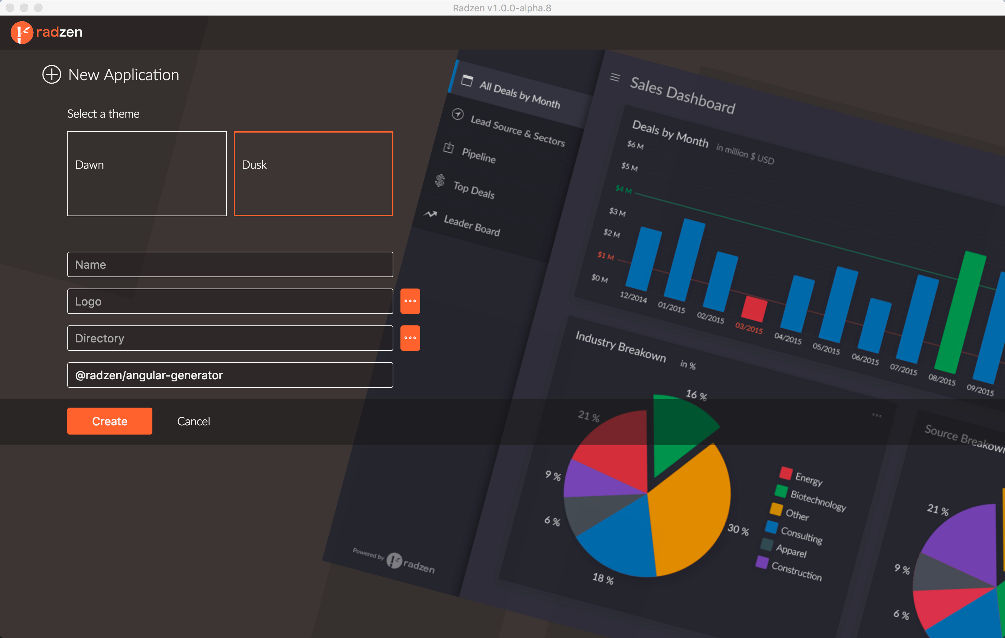This screenshot has width=1005, height=638.
Task: Click into the Logo text field
Action: click(230, 301)
